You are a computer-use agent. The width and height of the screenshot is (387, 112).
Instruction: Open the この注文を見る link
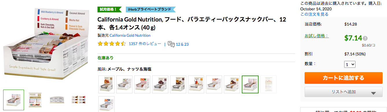coord(314,14)
